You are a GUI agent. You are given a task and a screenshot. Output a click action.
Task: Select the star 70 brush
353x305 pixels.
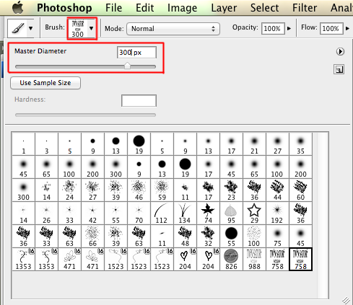click(139, 213)
